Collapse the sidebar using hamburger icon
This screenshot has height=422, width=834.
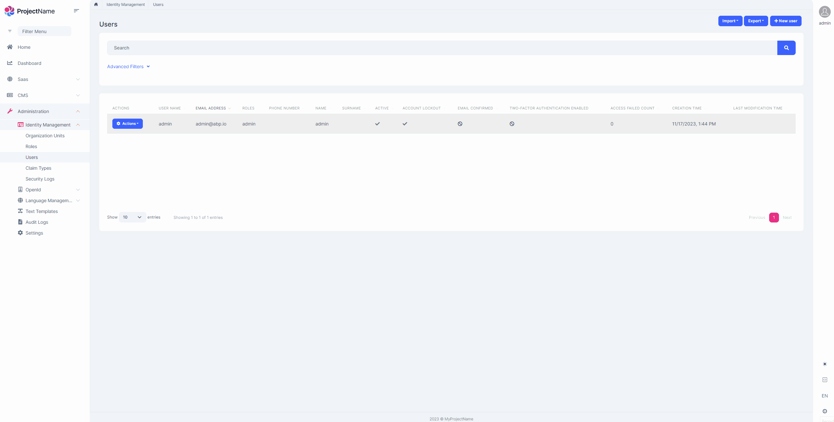point(76,11)
